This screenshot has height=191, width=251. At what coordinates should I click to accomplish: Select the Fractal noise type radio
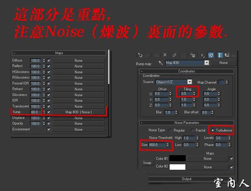point(192,130)
